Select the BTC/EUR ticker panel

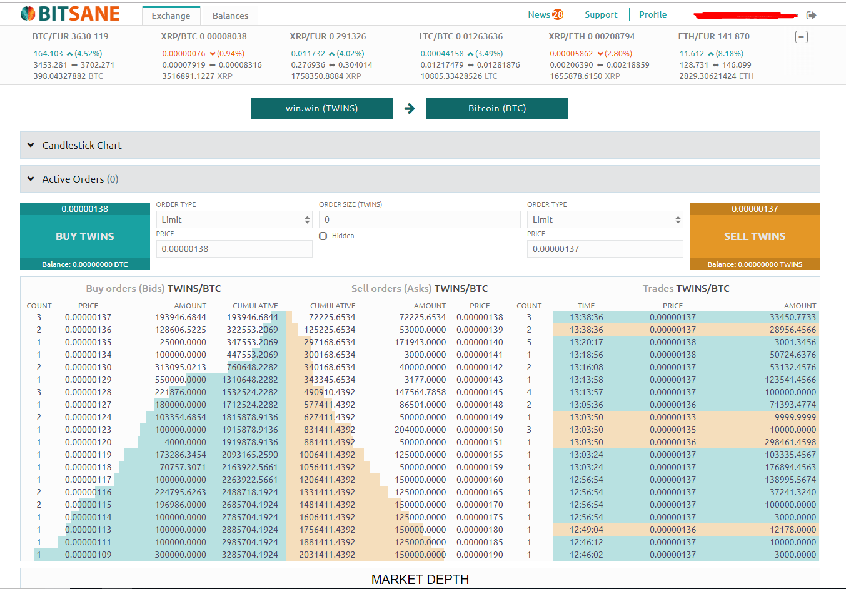[x=70, y=55]
